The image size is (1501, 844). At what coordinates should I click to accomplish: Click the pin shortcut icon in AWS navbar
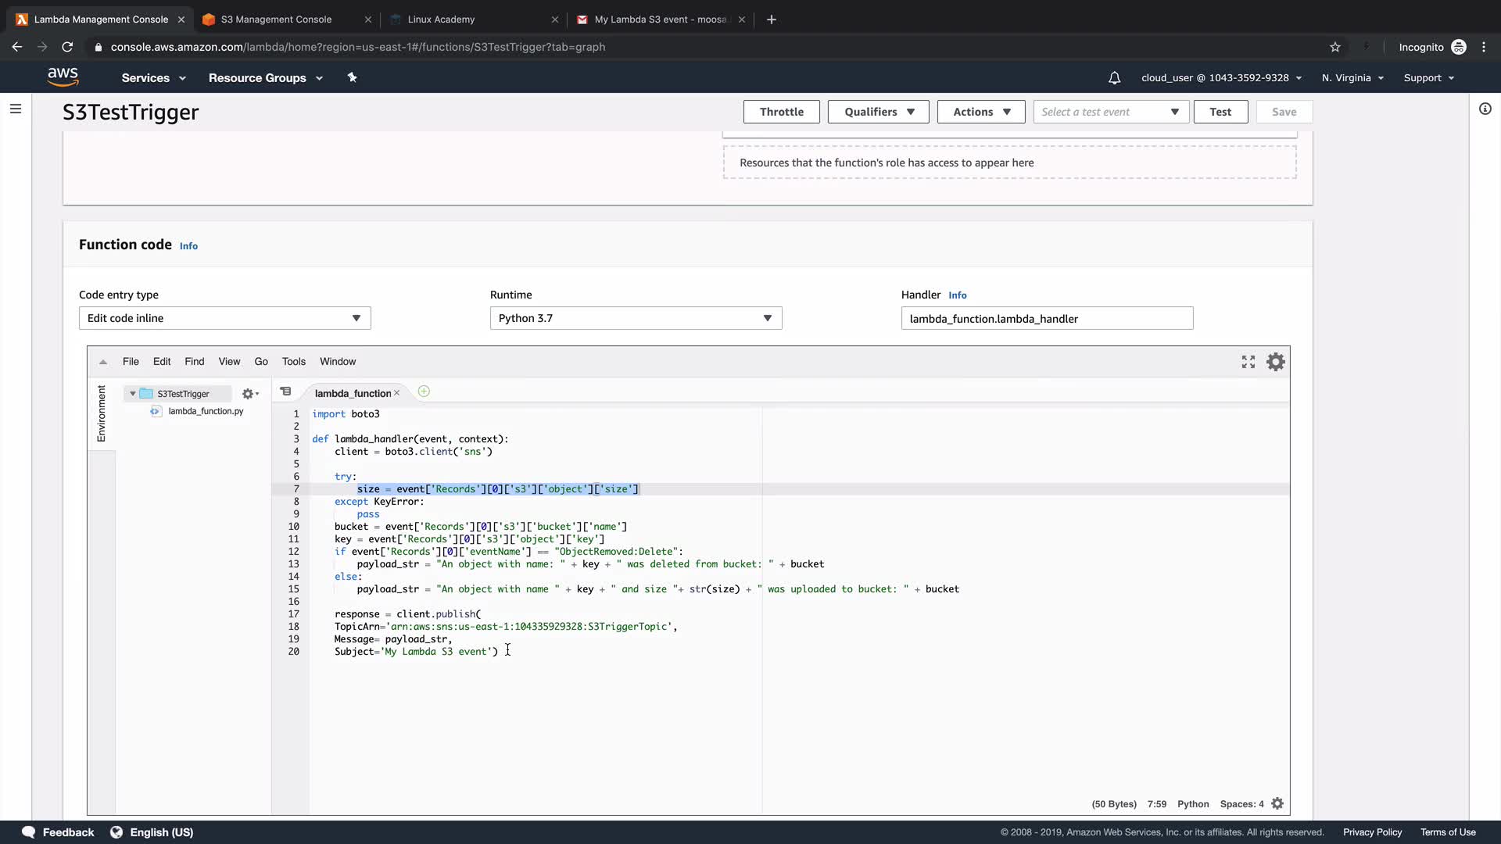point(352,77)
